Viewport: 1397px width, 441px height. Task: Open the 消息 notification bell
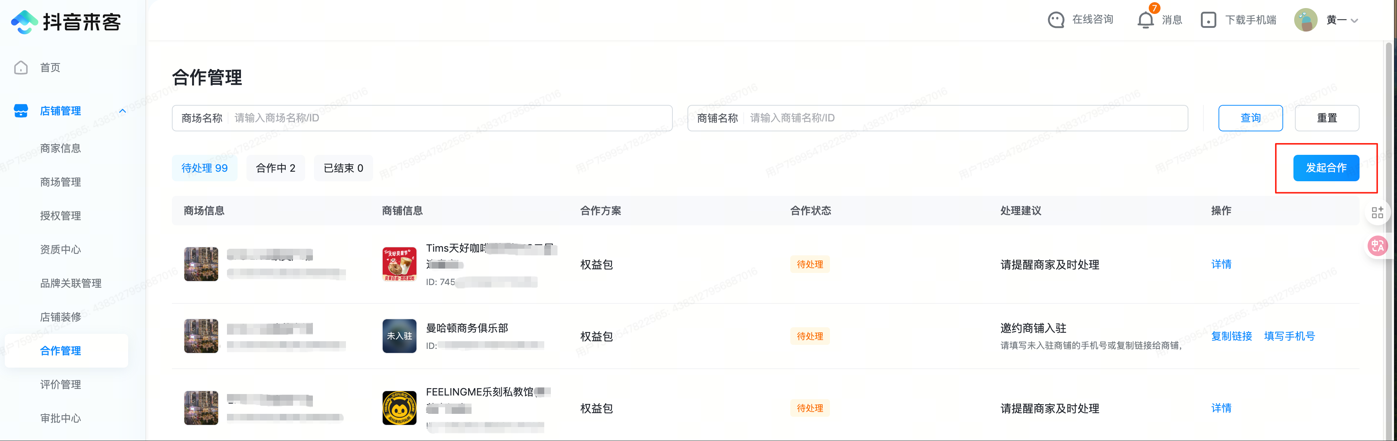click(1145, 20)
